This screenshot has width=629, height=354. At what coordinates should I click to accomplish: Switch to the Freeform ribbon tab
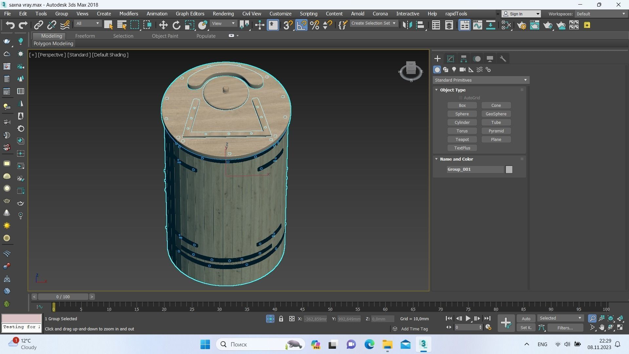(85, 36)
